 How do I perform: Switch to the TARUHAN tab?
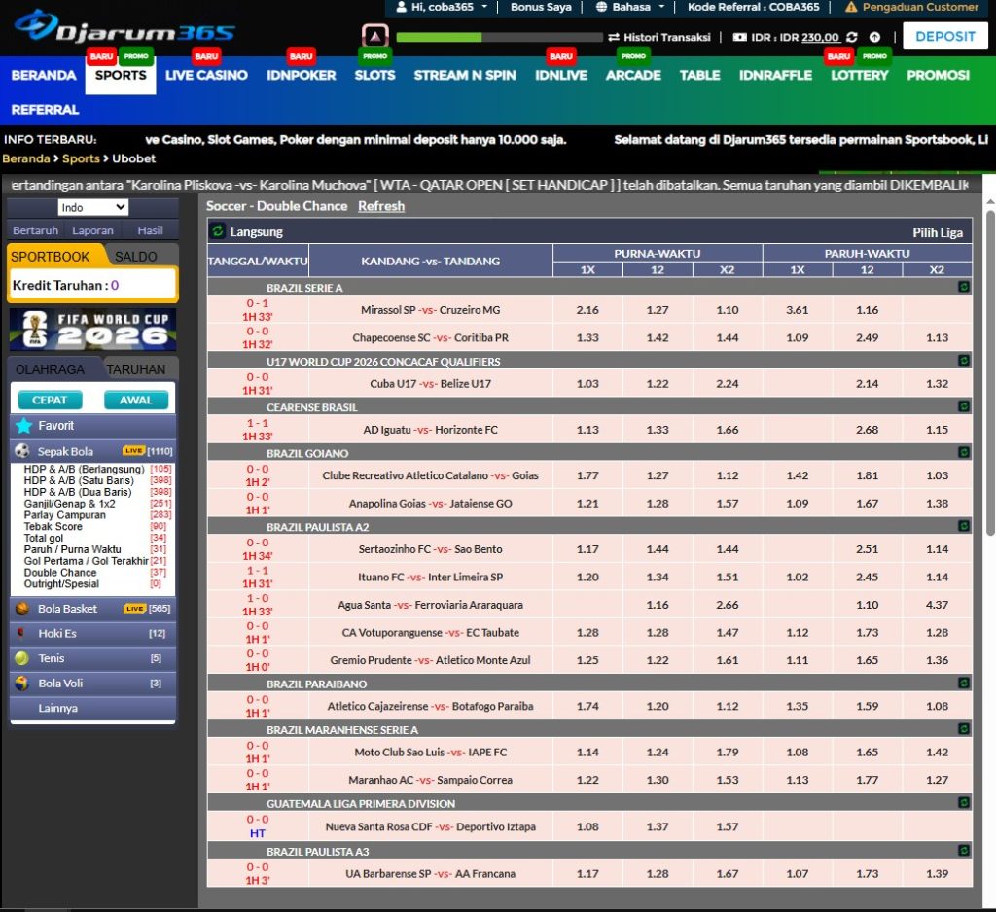(x=135, y=369)
